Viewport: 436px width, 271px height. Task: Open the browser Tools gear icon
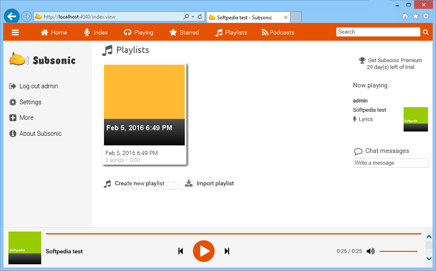[x=426, y=16]
